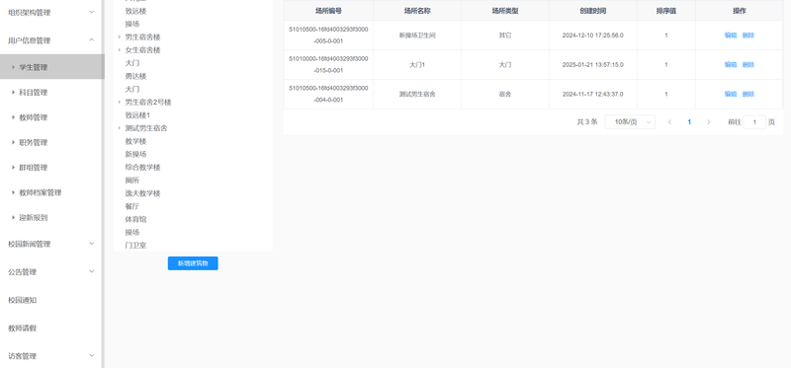Click the 2024-12-10 17:25:56.0 timestamp cell
The image size is (791, 368).
tap(592, 36)
